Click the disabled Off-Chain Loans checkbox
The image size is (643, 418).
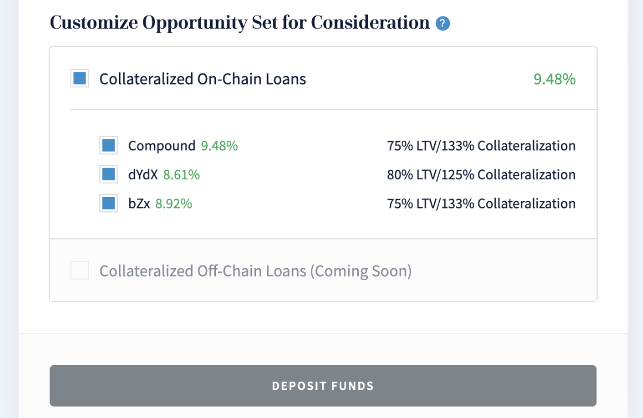80,270
